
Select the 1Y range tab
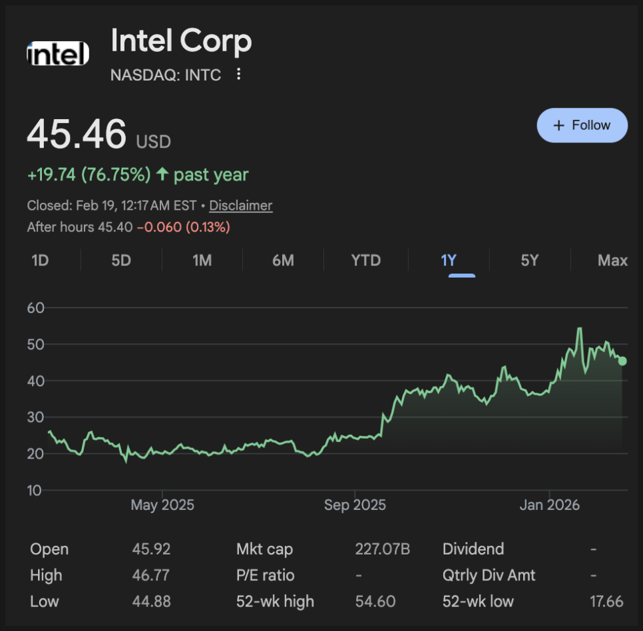pos(449,260)
